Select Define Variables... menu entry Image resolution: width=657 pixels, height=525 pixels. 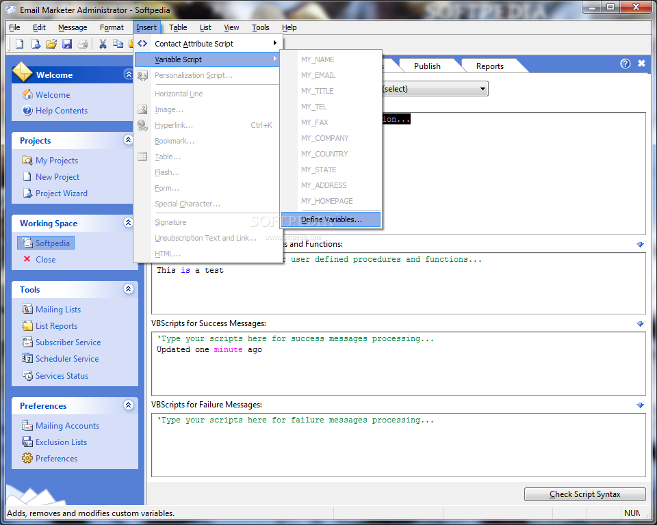331,219
